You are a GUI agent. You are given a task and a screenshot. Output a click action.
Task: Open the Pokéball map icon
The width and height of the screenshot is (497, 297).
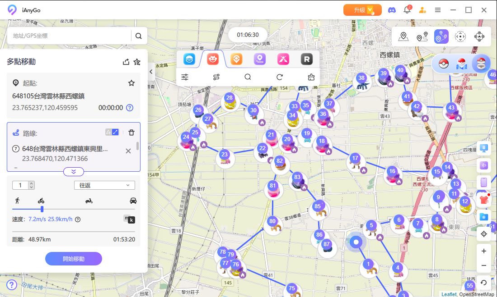click(x=462, y=64)
